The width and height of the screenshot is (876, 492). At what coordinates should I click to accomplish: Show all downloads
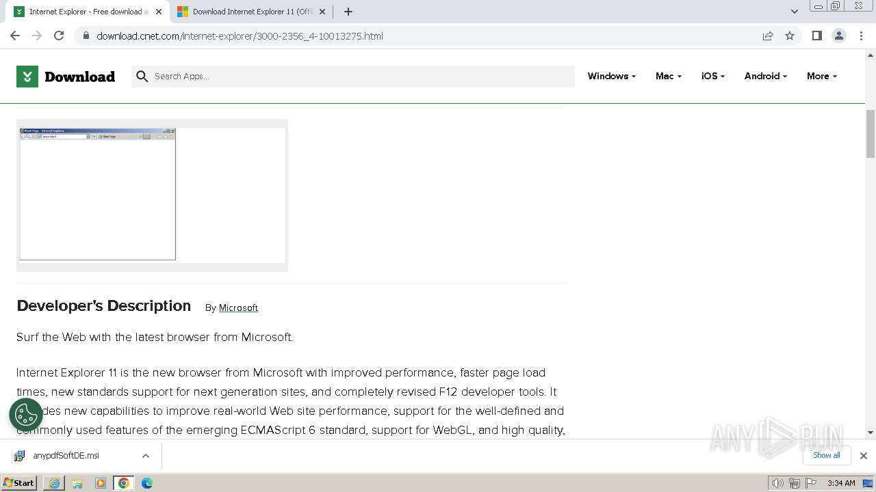827,455
